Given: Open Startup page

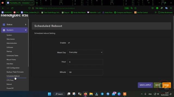Looking at the screenshot, I should click(x=9, y=51).
